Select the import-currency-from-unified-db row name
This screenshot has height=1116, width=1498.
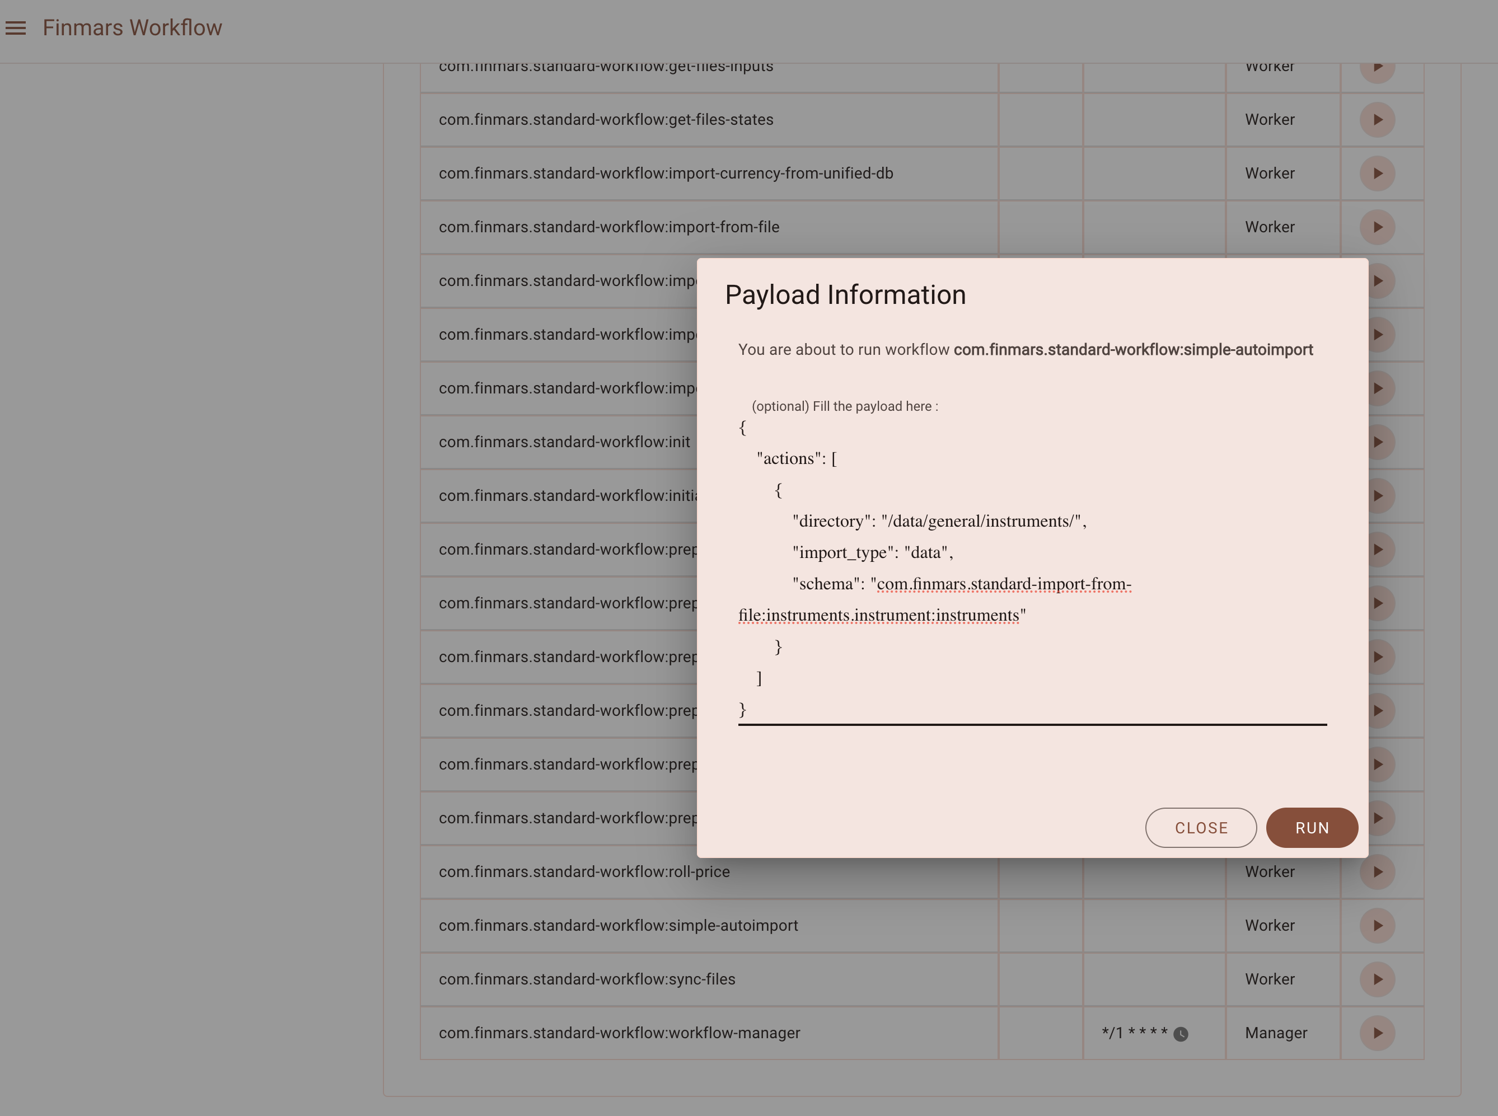[666, 174]
